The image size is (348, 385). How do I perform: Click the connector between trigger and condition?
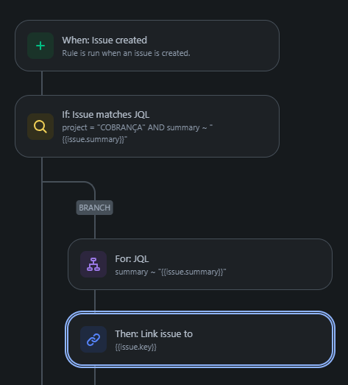(x=42, y=83)
